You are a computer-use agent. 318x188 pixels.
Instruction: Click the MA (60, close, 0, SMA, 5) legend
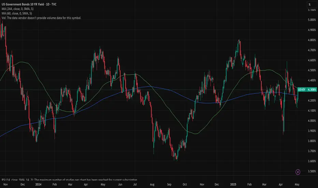click(x=17, y=13)
